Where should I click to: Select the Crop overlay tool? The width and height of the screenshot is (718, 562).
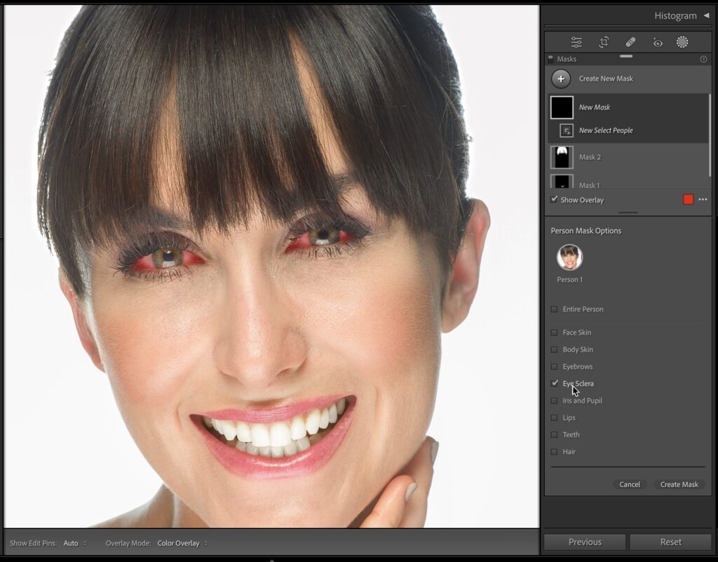[x=603, y=42]
